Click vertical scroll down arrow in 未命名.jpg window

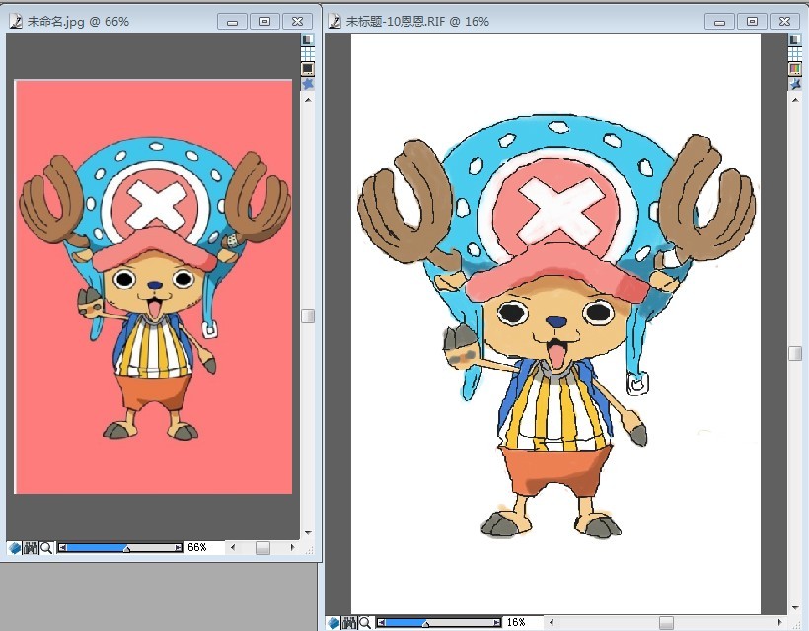(x=308, y=533)
